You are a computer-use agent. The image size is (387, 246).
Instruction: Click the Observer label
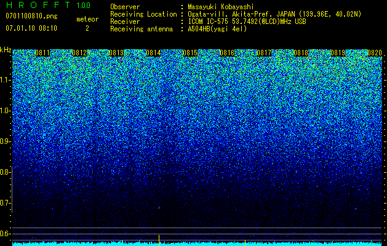(x=125, y=7)
